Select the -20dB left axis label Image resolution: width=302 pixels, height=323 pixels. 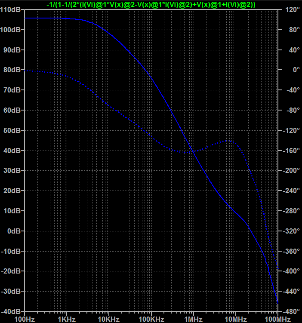11,271
